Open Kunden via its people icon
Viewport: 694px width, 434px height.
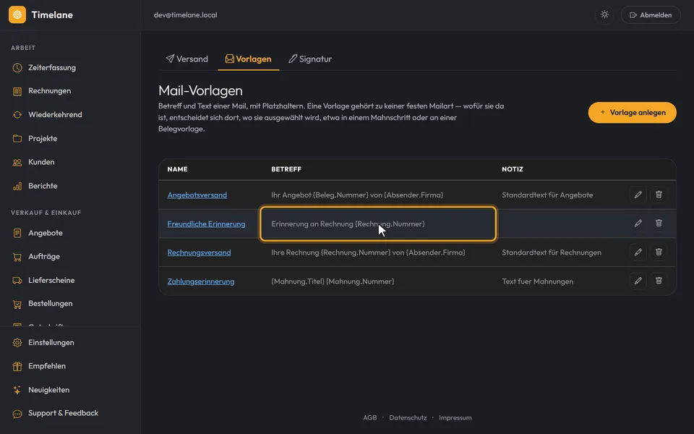coord(17,162)
